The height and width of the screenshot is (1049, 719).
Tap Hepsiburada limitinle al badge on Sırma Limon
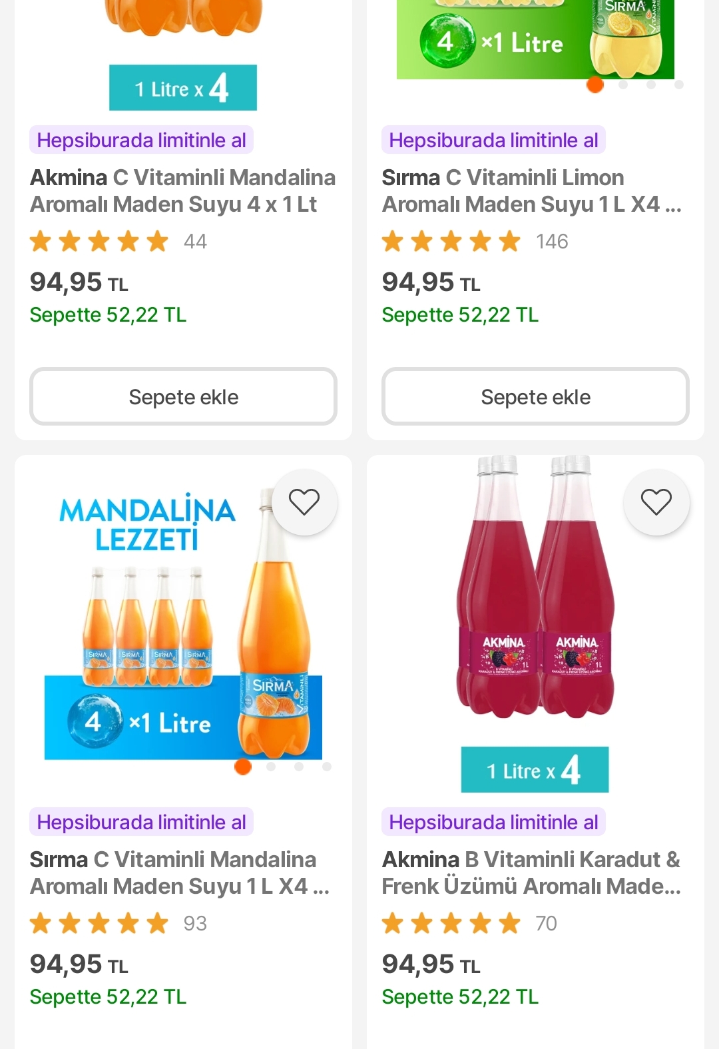[493, 141]
